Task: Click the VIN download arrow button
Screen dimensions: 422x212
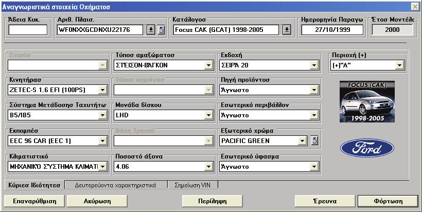Action: [x=151, y=30]
